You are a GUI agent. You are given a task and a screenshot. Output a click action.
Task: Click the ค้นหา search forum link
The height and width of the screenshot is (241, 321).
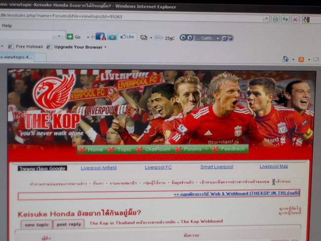click(x=98, y=183)
